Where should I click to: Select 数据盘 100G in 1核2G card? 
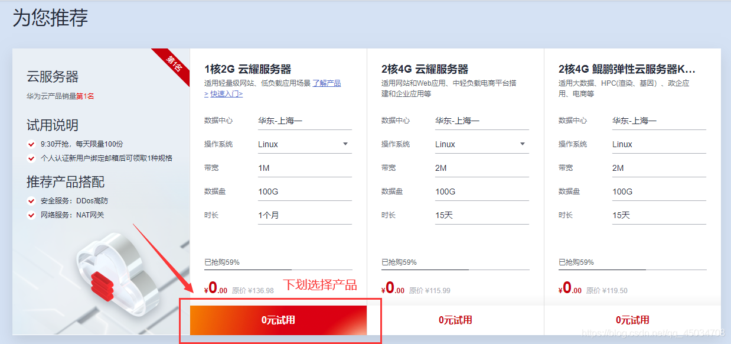(x=305, y=192)
